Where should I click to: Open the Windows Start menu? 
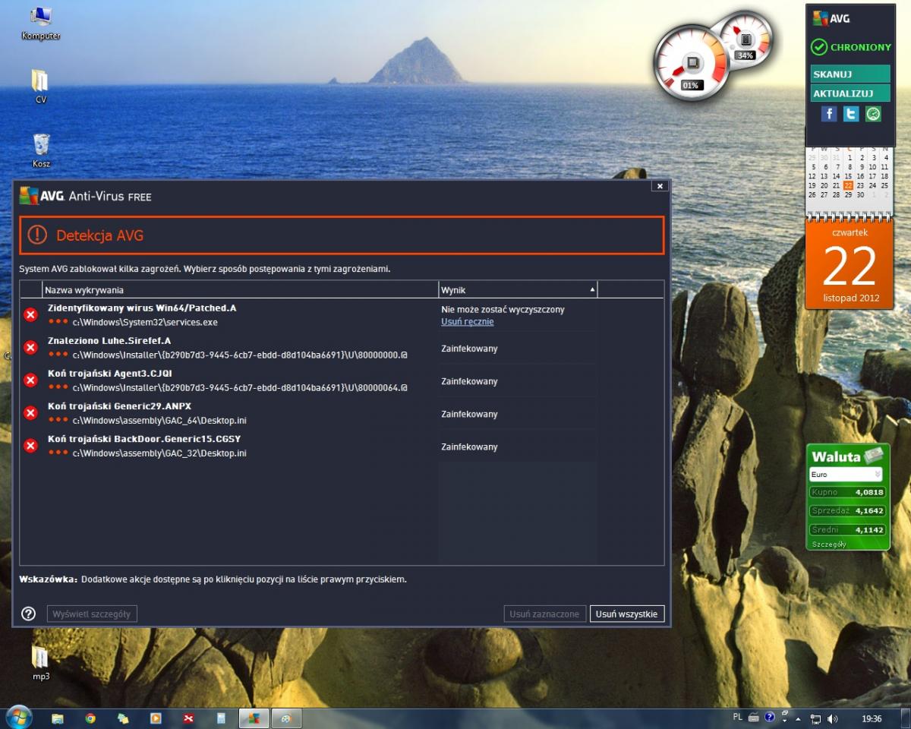[x=18, y=718]
